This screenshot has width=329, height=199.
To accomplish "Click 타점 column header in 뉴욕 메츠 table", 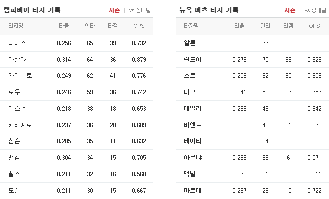I will click(288, 26).
